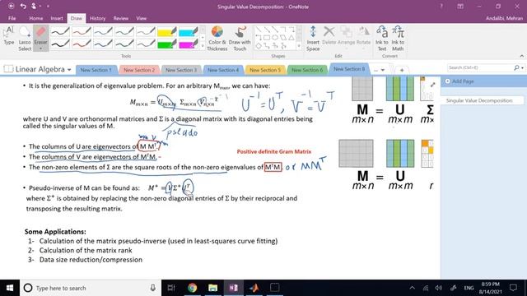Screen dimensions: 527x296
Task: Convert ink with Ink to Text
Action: coord(382,39)
